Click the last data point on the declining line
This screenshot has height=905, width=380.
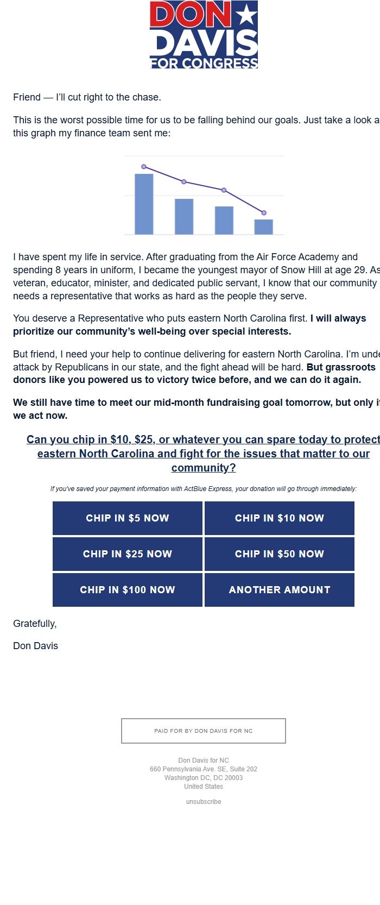(x=264, y=213)
